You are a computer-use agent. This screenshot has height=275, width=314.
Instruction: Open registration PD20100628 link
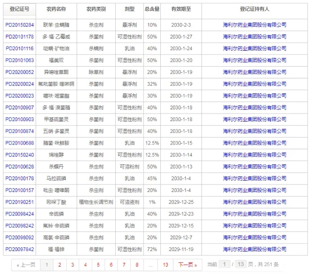(20, 167)
